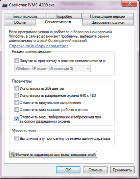The image size is (140, 179).
Task: Select the Совместимость tab
Action: [x=59, y=22]
